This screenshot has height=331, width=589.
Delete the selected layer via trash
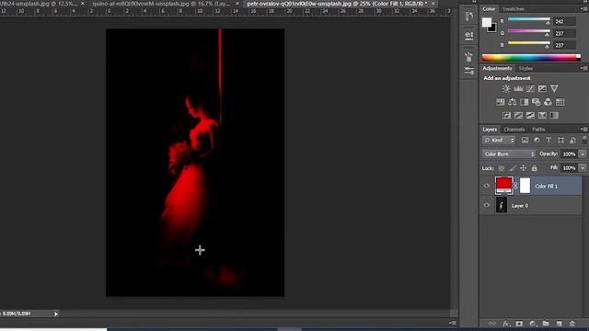[x=572, y=324]
